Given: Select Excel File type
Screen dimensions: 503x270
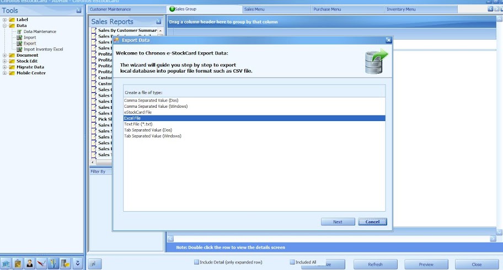Looking at the screenshot, I should click(254, 118).
